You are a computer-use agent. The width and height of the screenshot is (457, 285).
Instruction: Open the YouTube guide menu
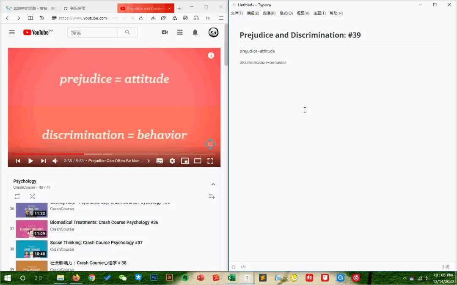pyautogui.click(x=12, y=32)
